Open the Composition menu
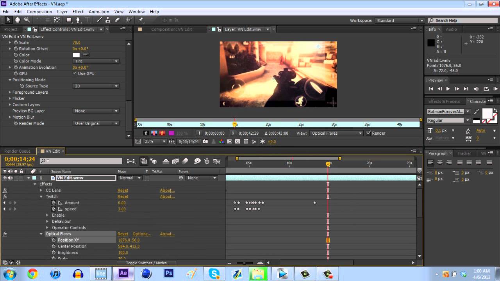500x281 pixels. (x=39, y=12)
